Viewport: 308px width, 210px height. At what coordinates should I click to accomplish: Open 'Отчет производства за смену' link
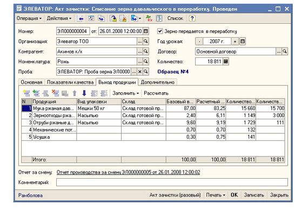pyautogui.click(x=128, y=172)
